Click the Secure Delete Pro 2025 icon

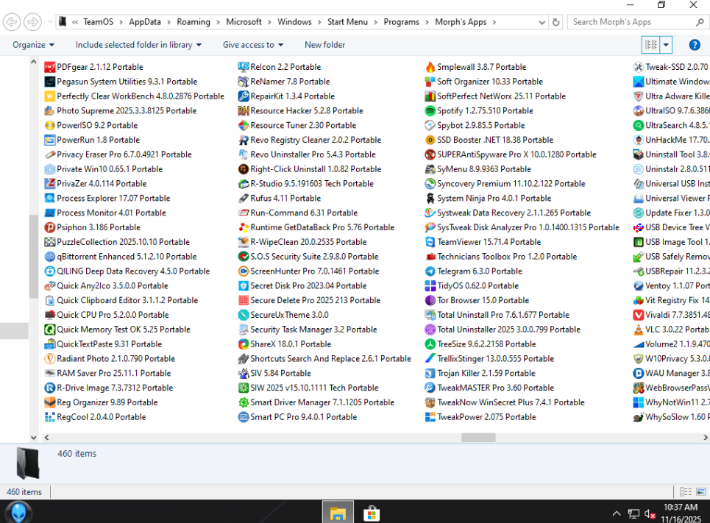click(244, 300)
